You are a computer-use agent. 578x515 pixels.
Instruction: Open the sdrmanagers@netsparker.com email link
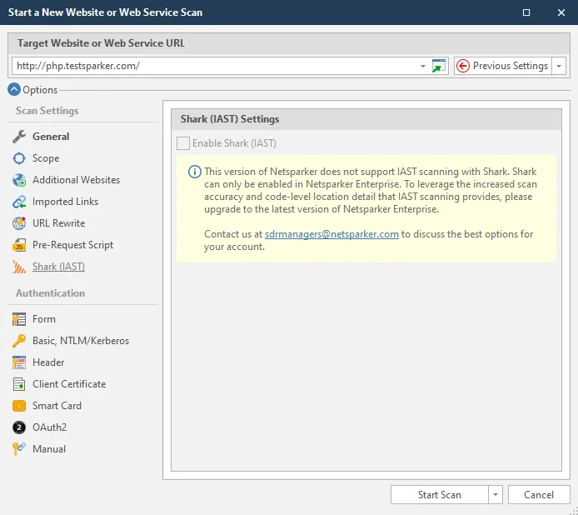[331, 234]
